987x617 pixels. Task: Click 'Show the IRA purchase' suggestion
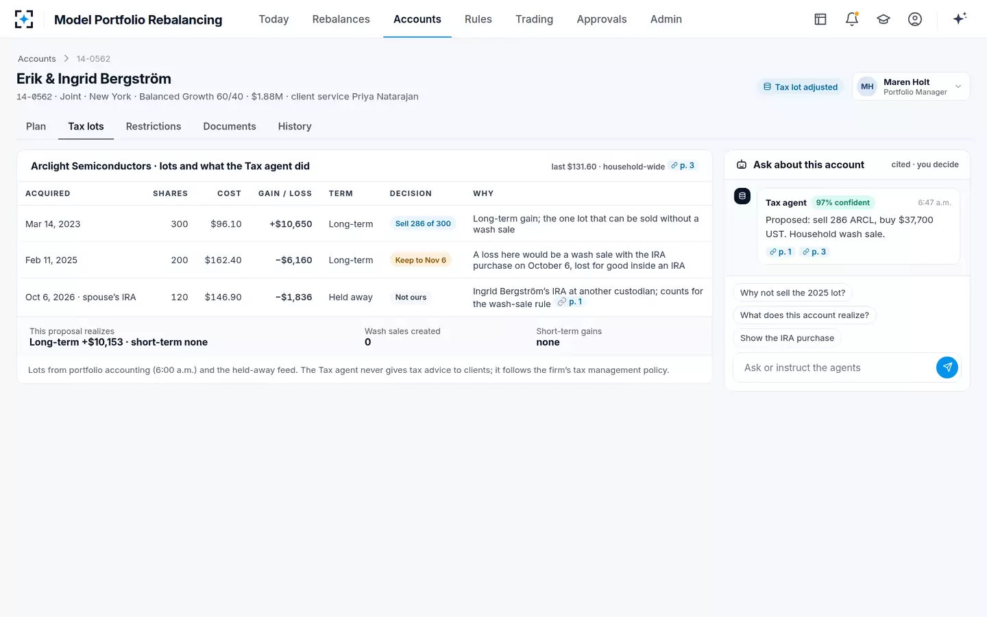[787, 338]
